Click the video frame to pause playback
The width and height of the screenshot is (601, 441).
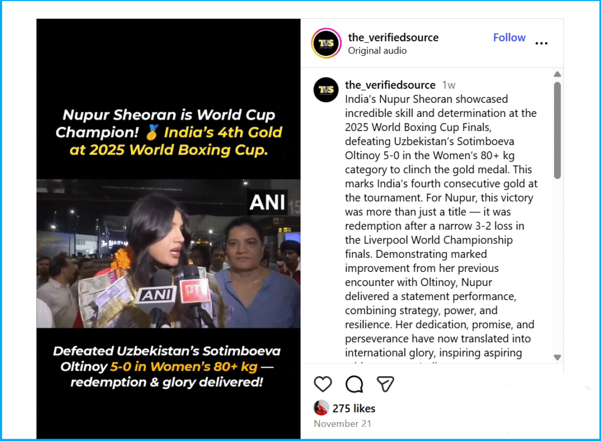(168, 253)
